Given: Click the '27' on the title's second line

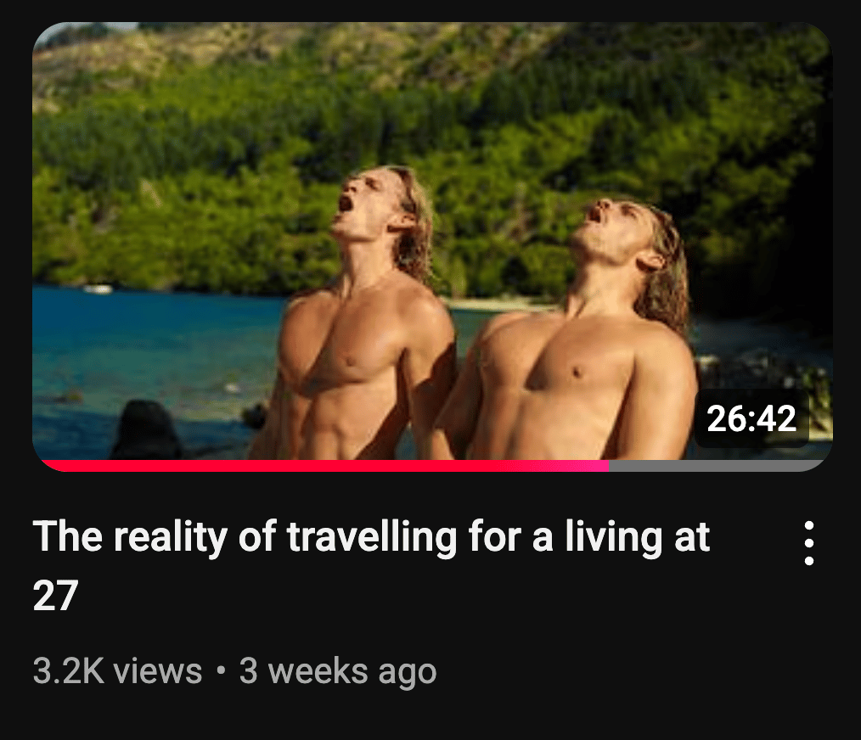Looking at the screenshot, I should (55, 597).
